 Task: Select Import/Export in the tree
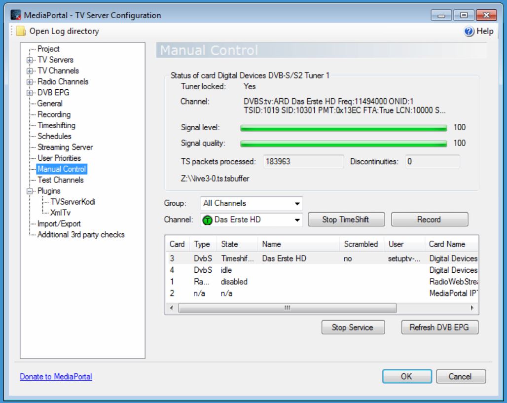(59, 224)
